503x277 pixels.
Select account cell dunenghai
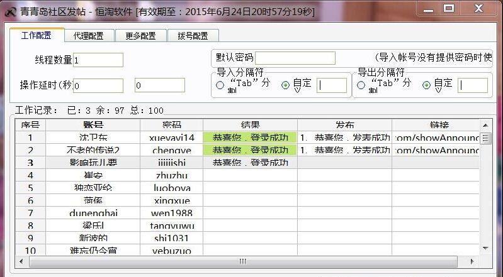(93, 213)
